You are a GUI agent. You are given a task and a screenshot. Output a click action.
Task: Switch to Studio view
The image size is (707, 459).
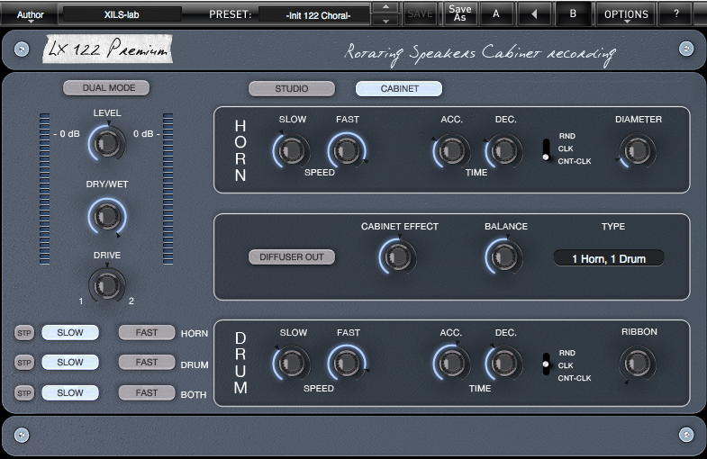tap(292, 89)
